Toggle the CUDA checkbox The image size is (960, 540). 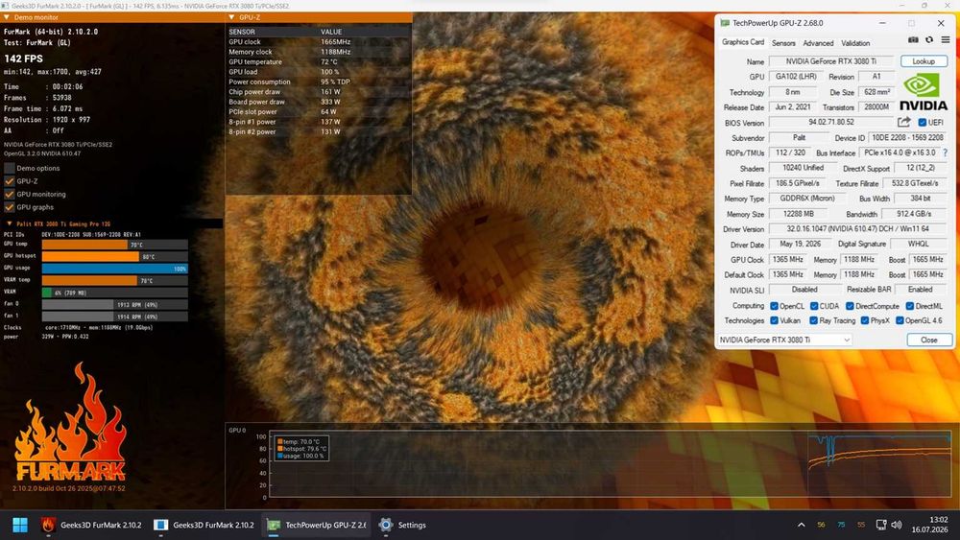coord(814,306)
